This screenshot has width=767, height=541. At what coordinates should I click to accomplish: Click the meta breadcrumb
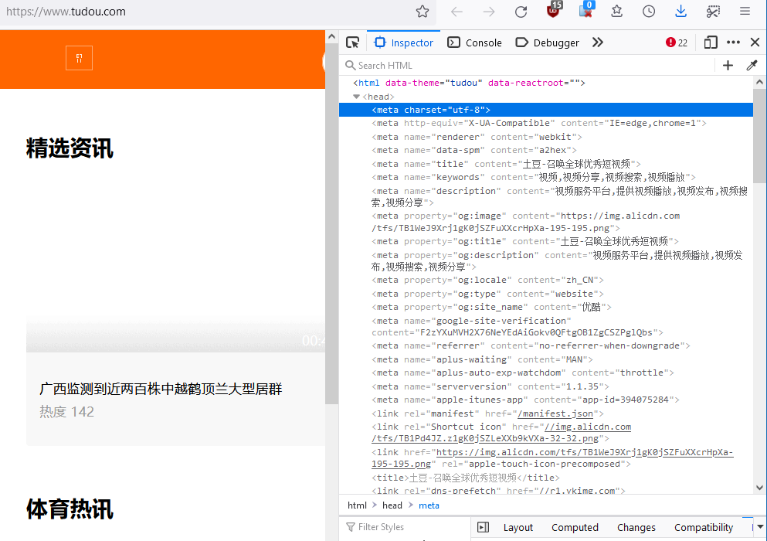pyautogui.click(x=429, y=505)
